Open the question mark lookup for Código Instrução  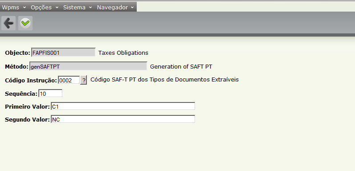[x=84, y=80]
